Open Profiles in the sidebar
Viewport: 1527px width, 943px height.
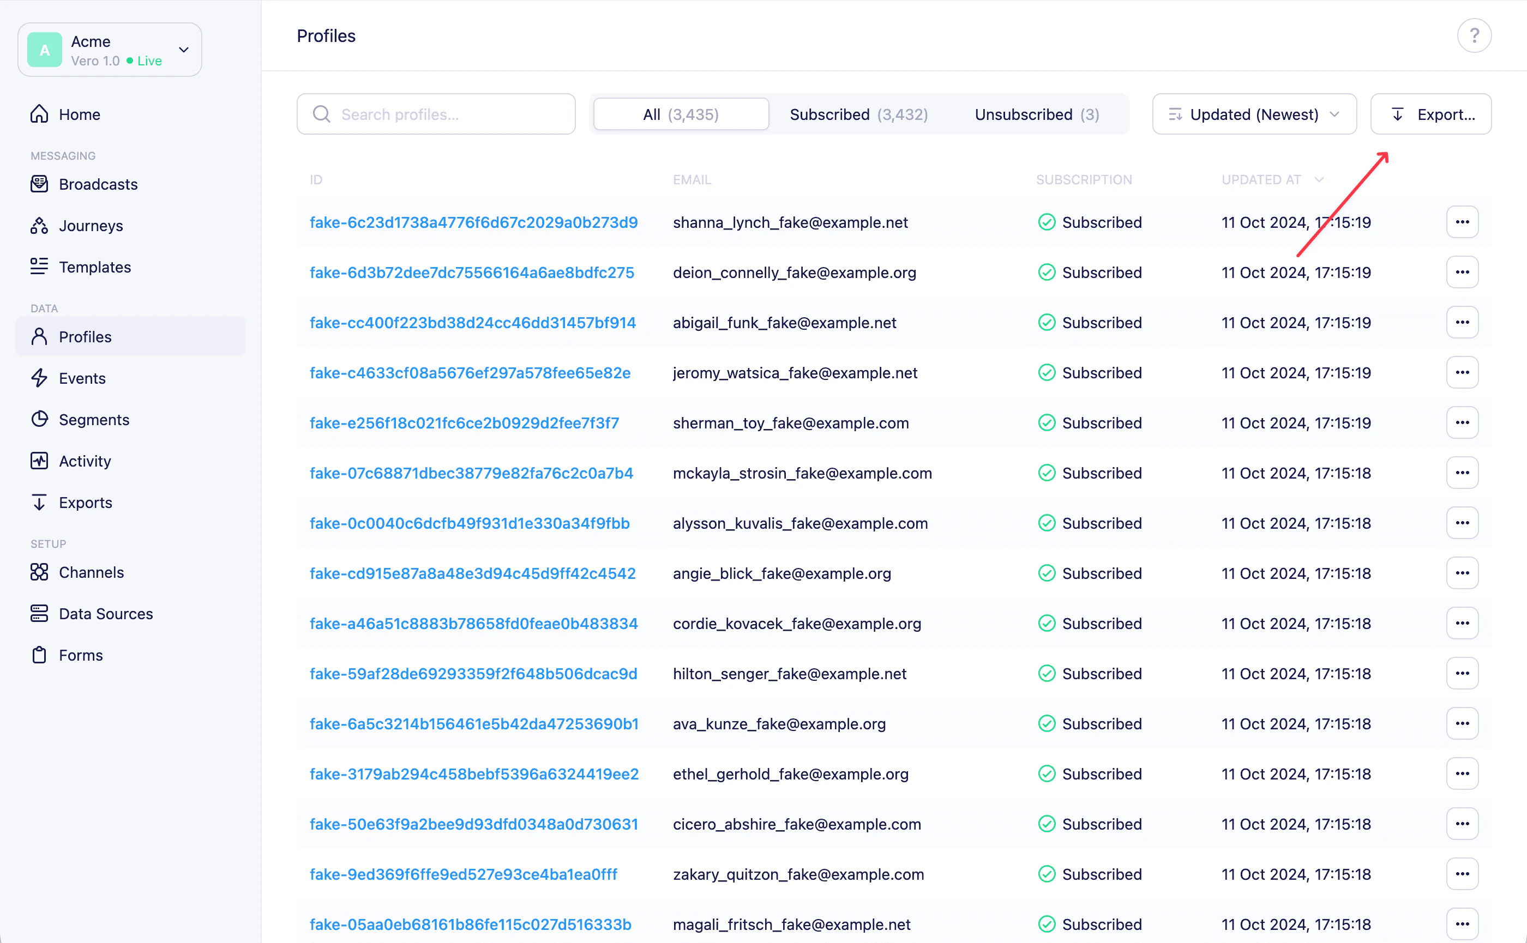pyautogui.click(x=130, y=336)
